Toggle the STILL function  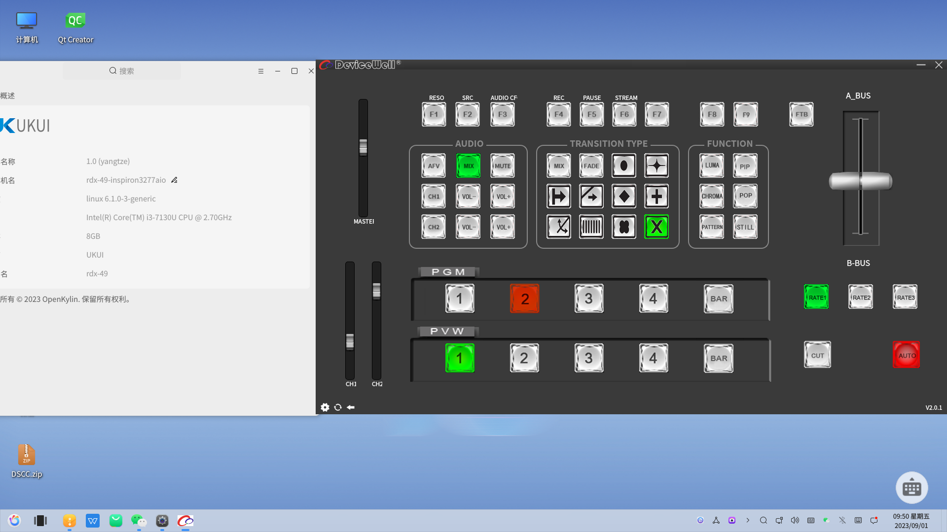745,227
